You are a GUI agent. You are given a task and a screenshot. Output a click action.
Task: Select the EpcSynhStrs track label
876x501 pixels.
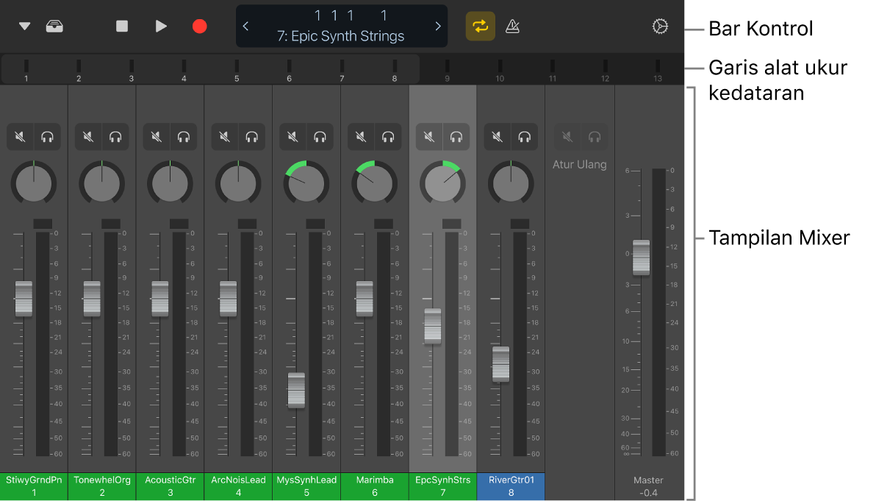(x=443, y=486)
